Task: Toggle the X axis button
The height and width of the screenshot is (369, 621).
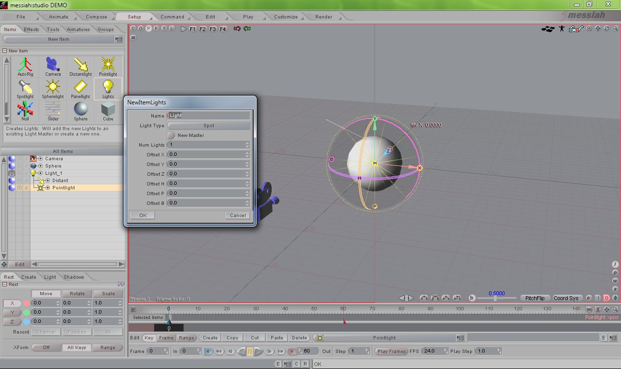Action: [x=12, y=303]
